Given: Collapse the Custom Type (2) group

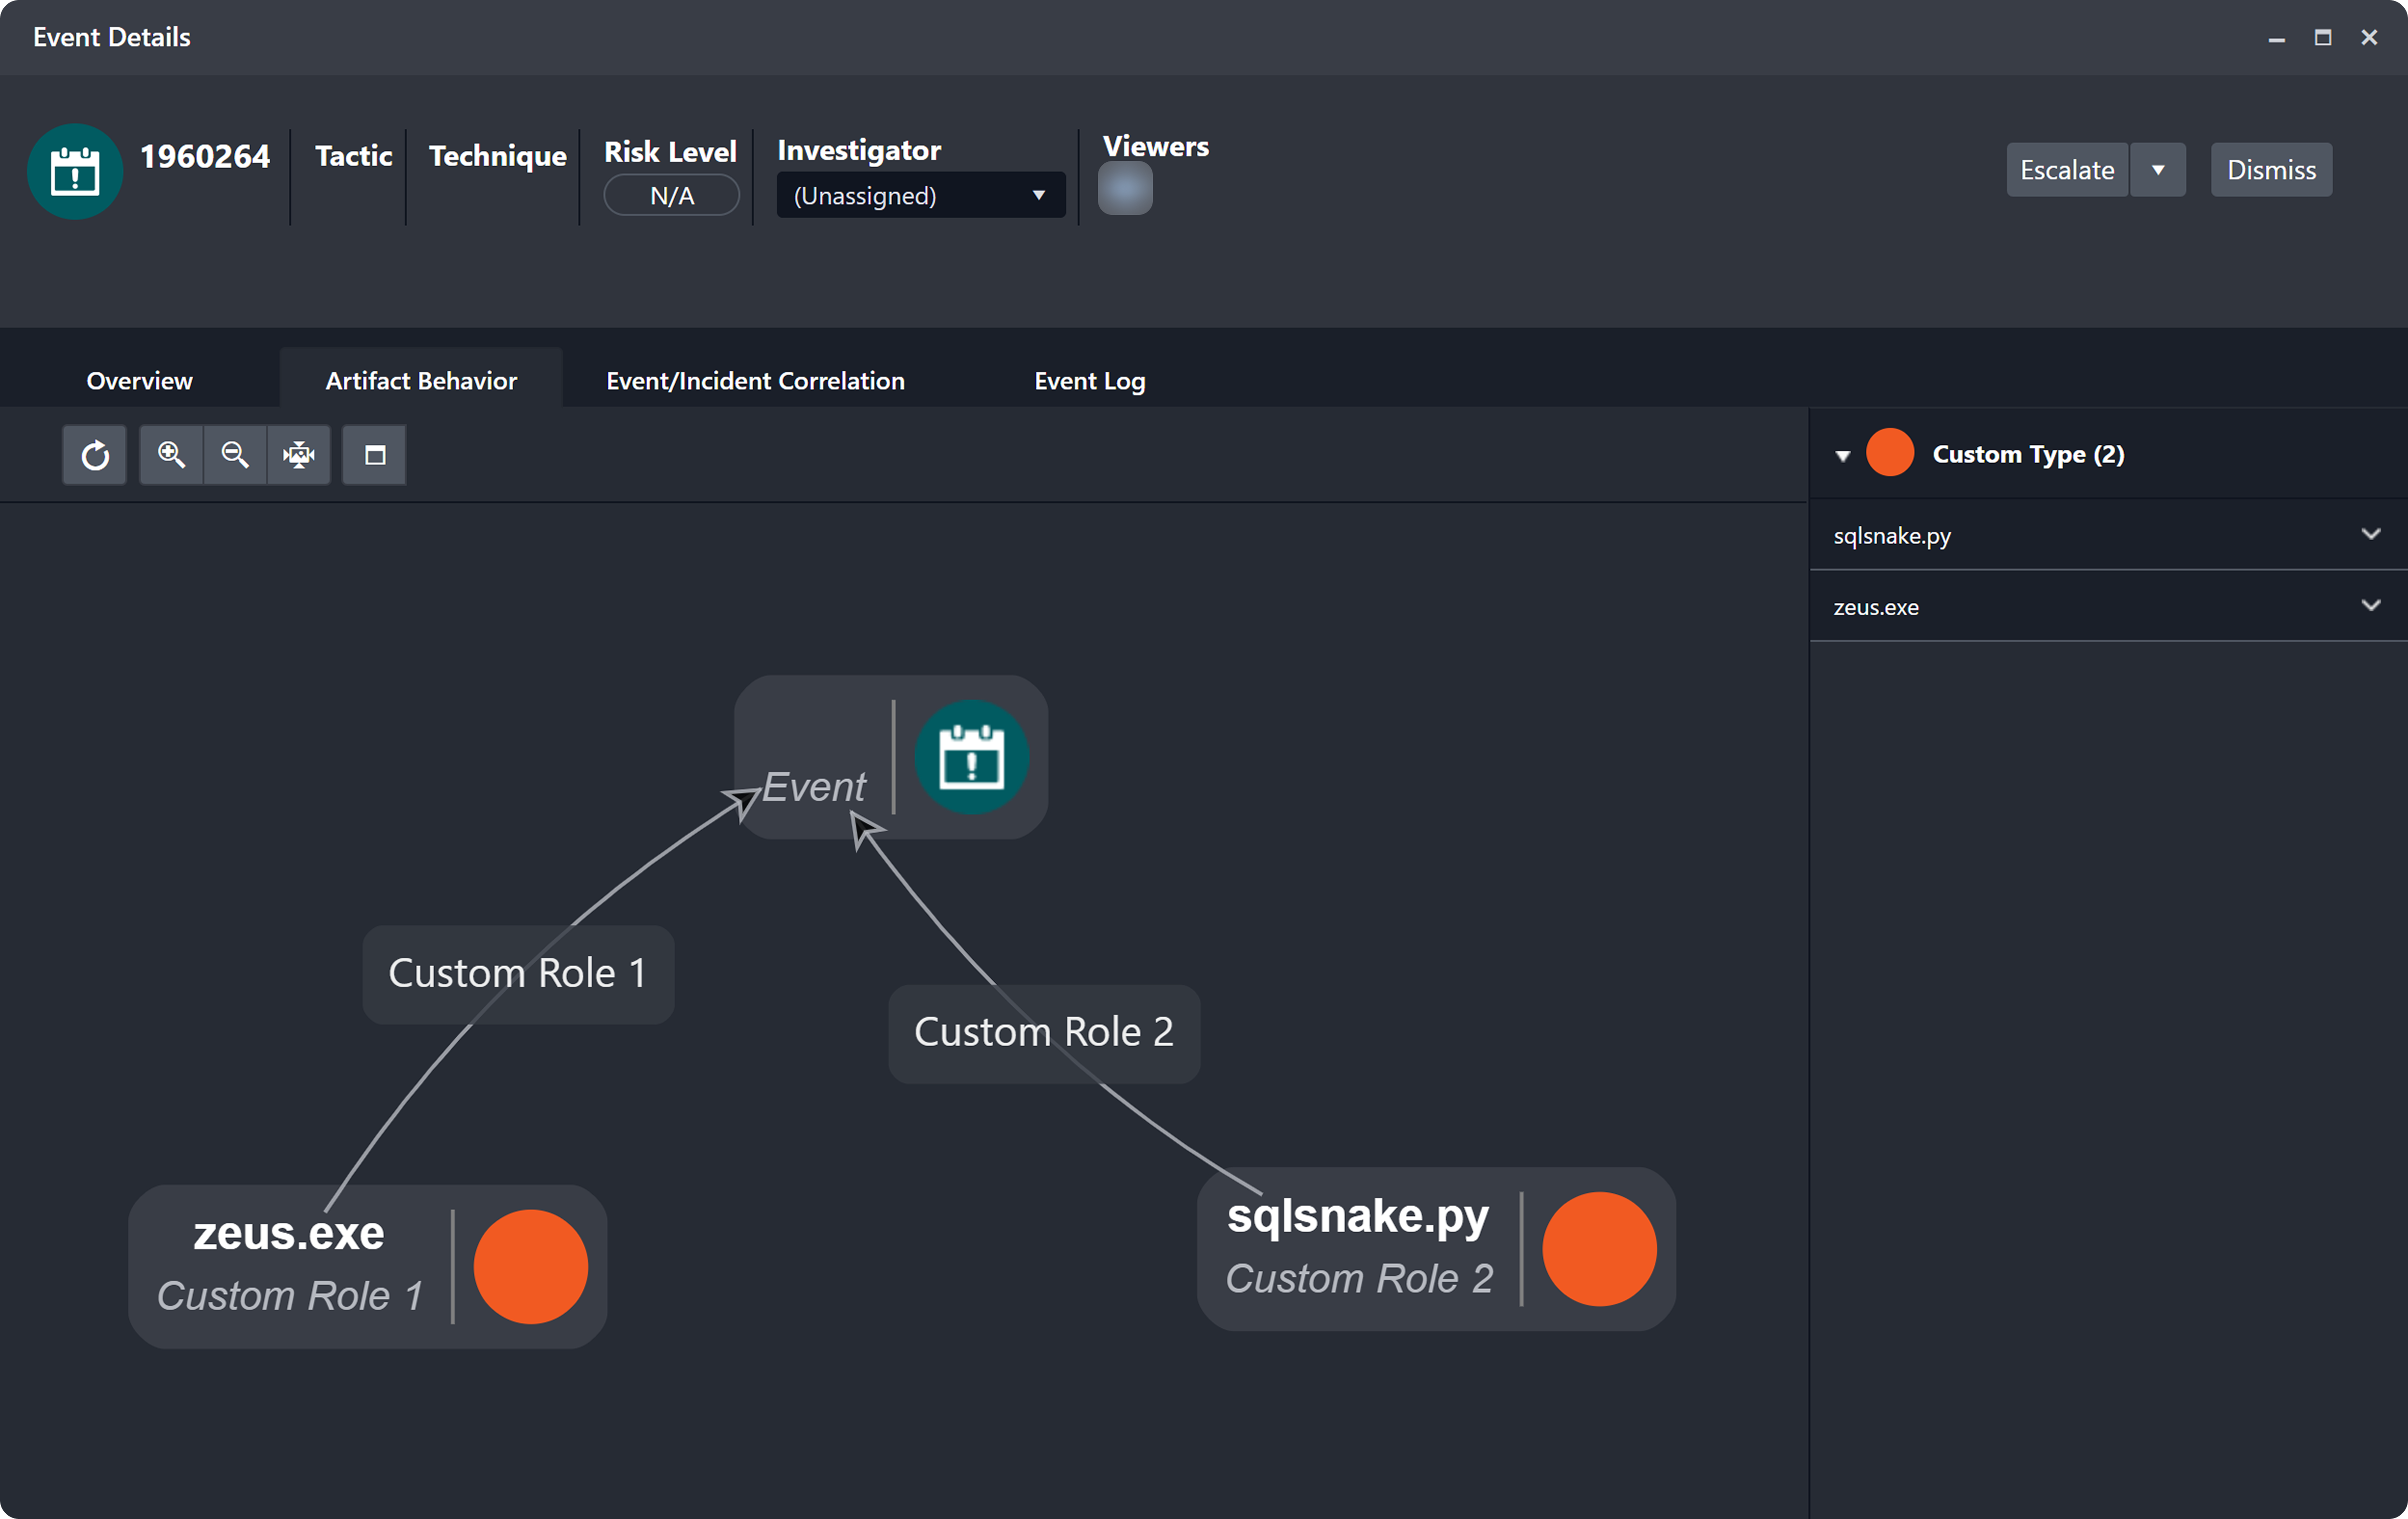Looking at the screenshot, I should point(1843,456).
